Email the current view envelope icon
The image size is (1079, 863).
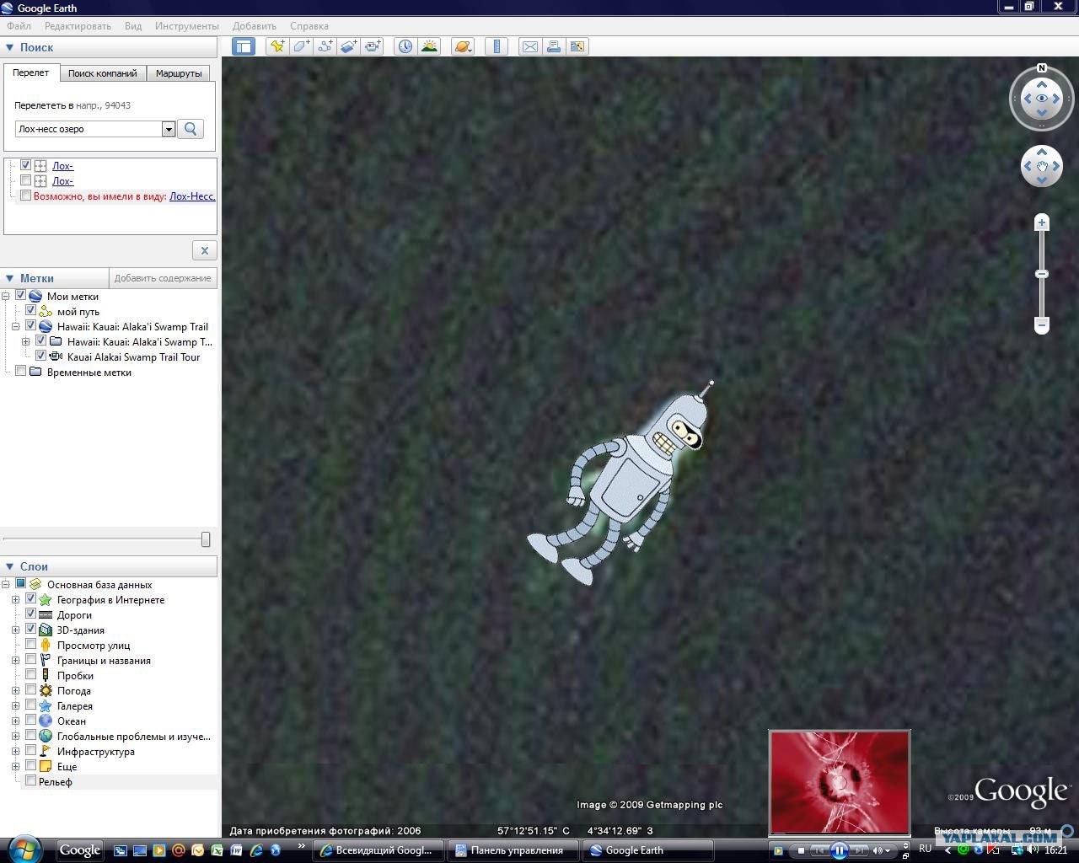coord(530,46)
